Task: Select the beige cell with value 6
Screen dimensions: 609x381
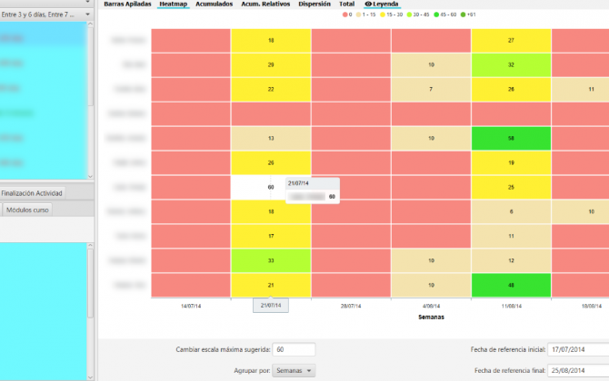Action: pos(511,211)
